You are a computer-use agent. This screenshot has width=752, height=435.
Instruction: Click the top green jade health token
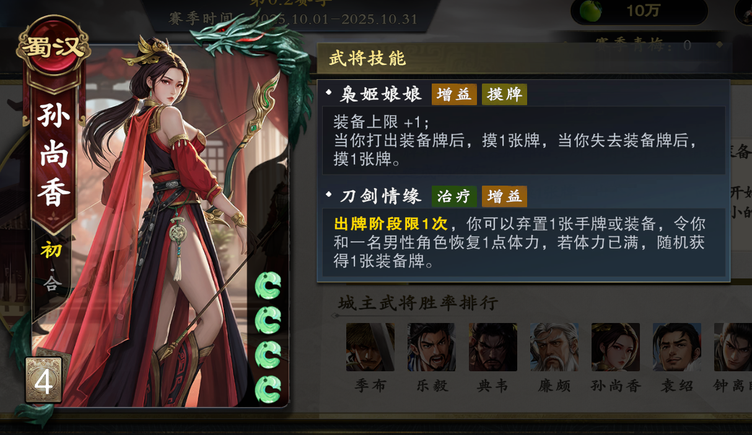point(268,285)
